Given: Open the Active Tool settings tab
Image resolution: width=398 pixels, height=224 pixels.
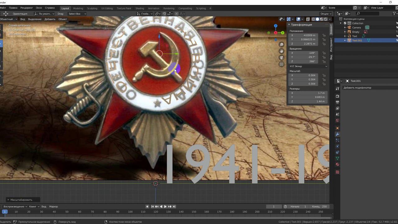Looking at the screenshot, I should coord(337,89).
